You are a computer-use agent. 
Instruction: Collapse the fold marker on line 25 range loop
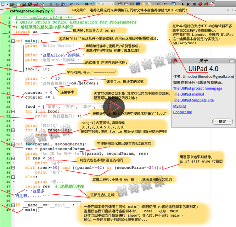point(13,130)
